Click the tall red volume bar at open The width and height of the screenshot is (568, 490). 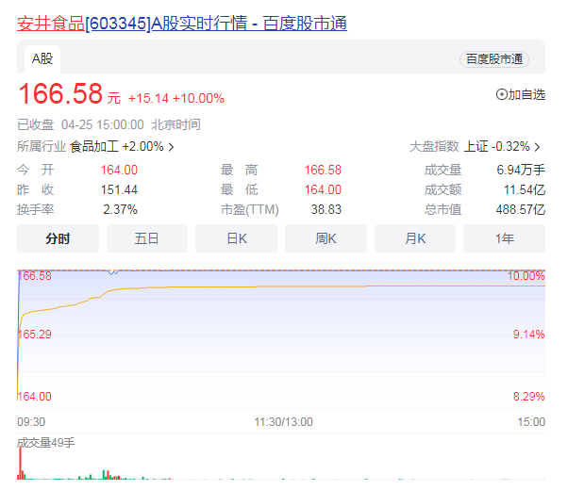19,462
